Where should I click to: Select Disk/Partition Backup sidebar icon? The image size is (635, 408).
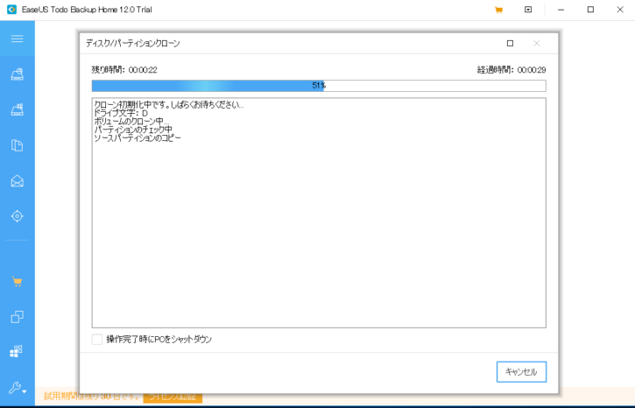point(17,75)
